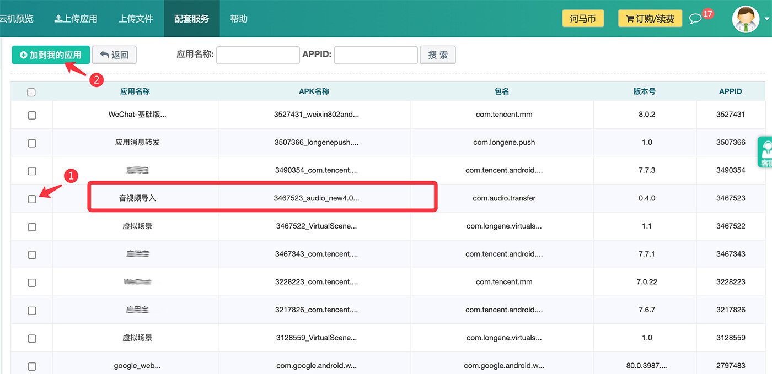Image resolution: width=772 pixels, height=374 pixels.
Task: Tick the 应用消息转发 row checkbox
Action: tap(32, 143)
